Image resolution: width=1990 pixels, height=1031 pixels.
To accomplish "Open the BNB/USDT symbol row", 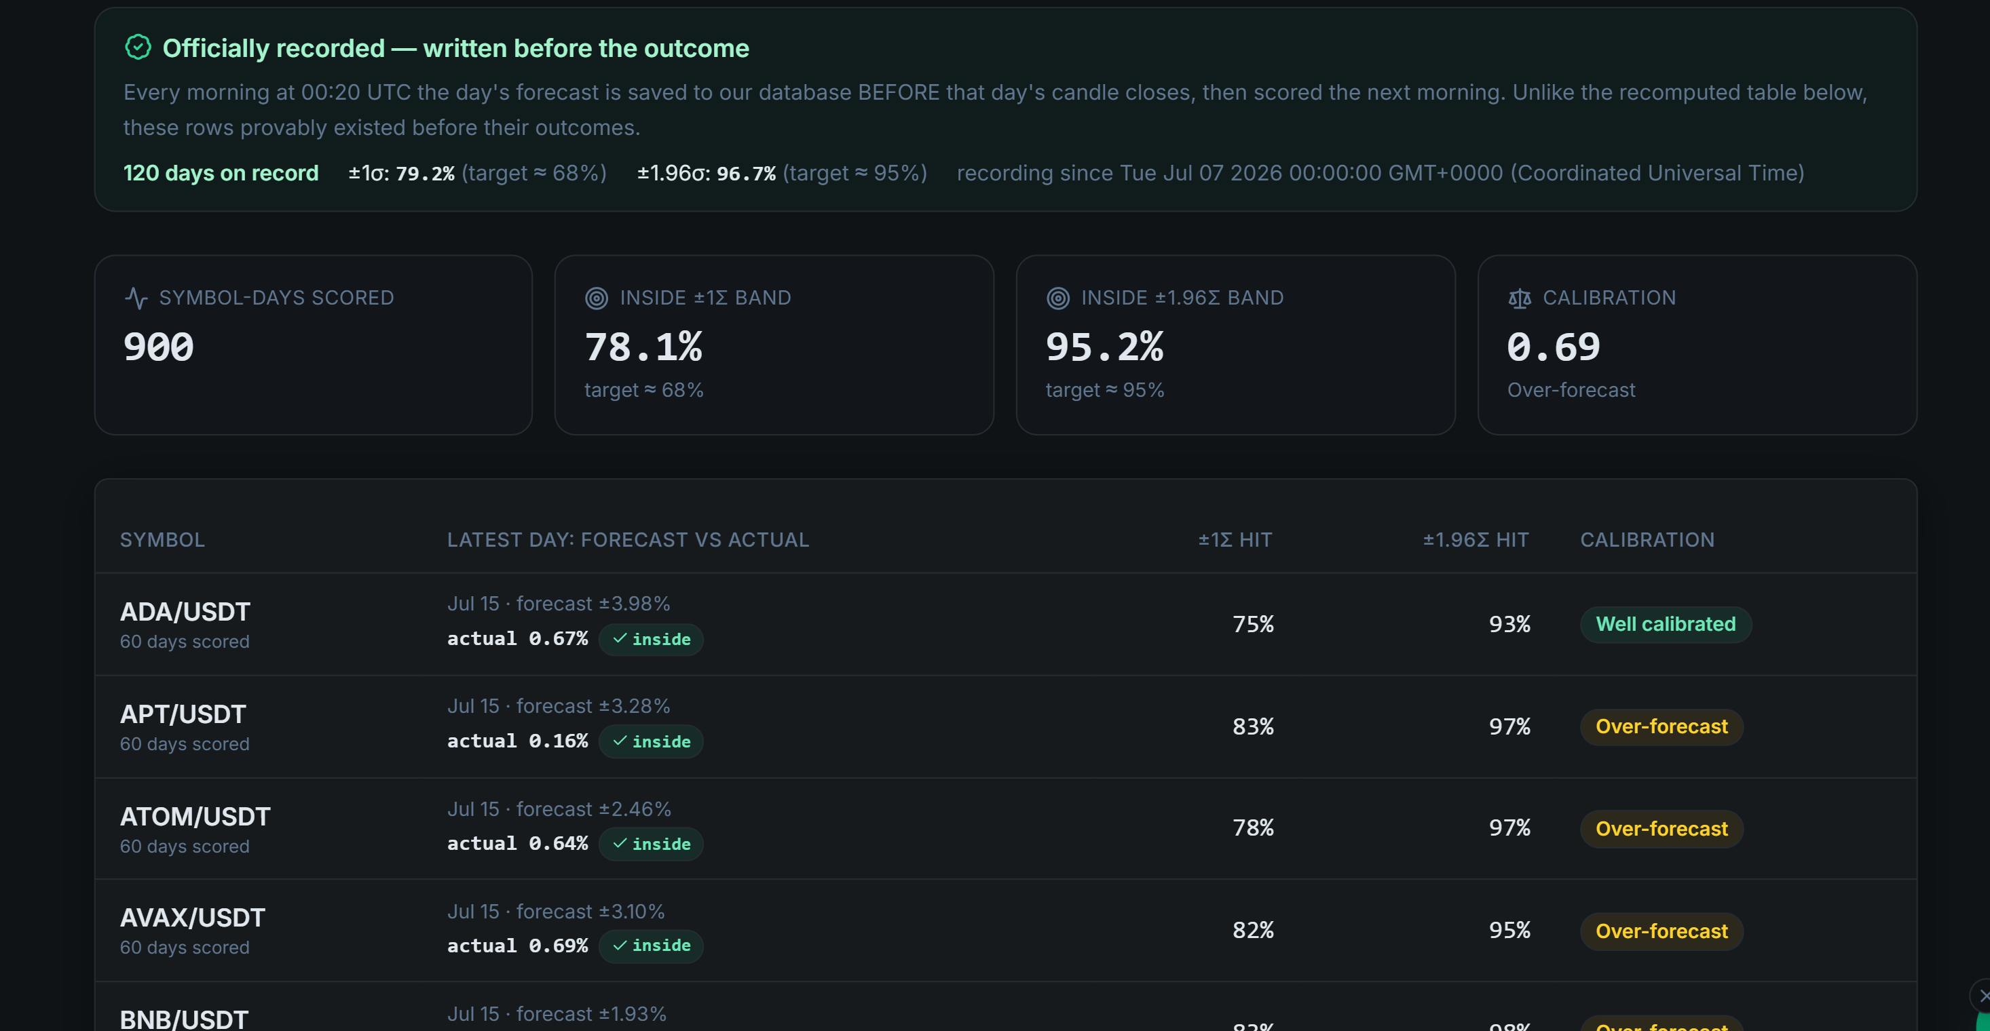I will pos(1006,1007).
